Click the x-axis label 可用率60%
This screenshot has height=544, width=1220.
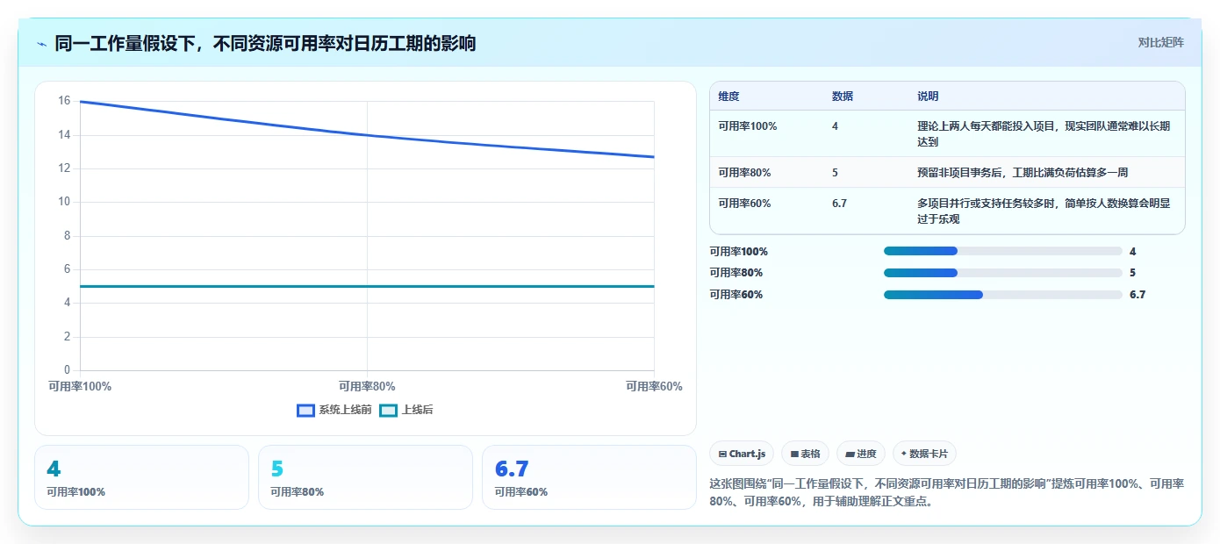(x=654, y=386)
